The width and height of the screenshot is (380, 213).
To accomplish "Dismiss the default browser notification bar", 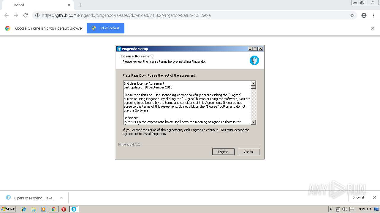I will click(373, 28).
